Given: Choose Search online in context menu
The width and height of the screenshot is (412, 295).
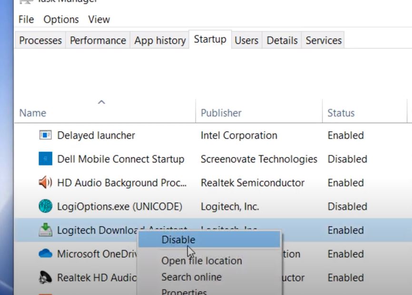Looking at the screenshot, I should click(x=191, y=277).
